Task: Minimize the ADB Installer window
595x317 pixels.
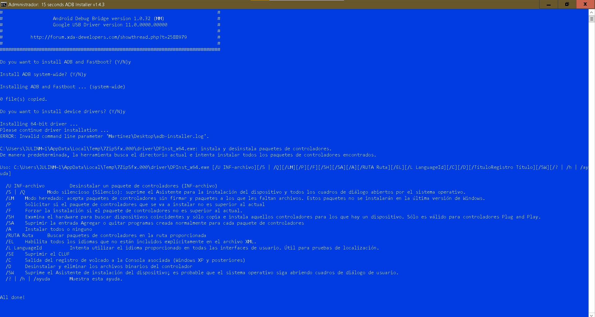Action: [x=549, y=4]
